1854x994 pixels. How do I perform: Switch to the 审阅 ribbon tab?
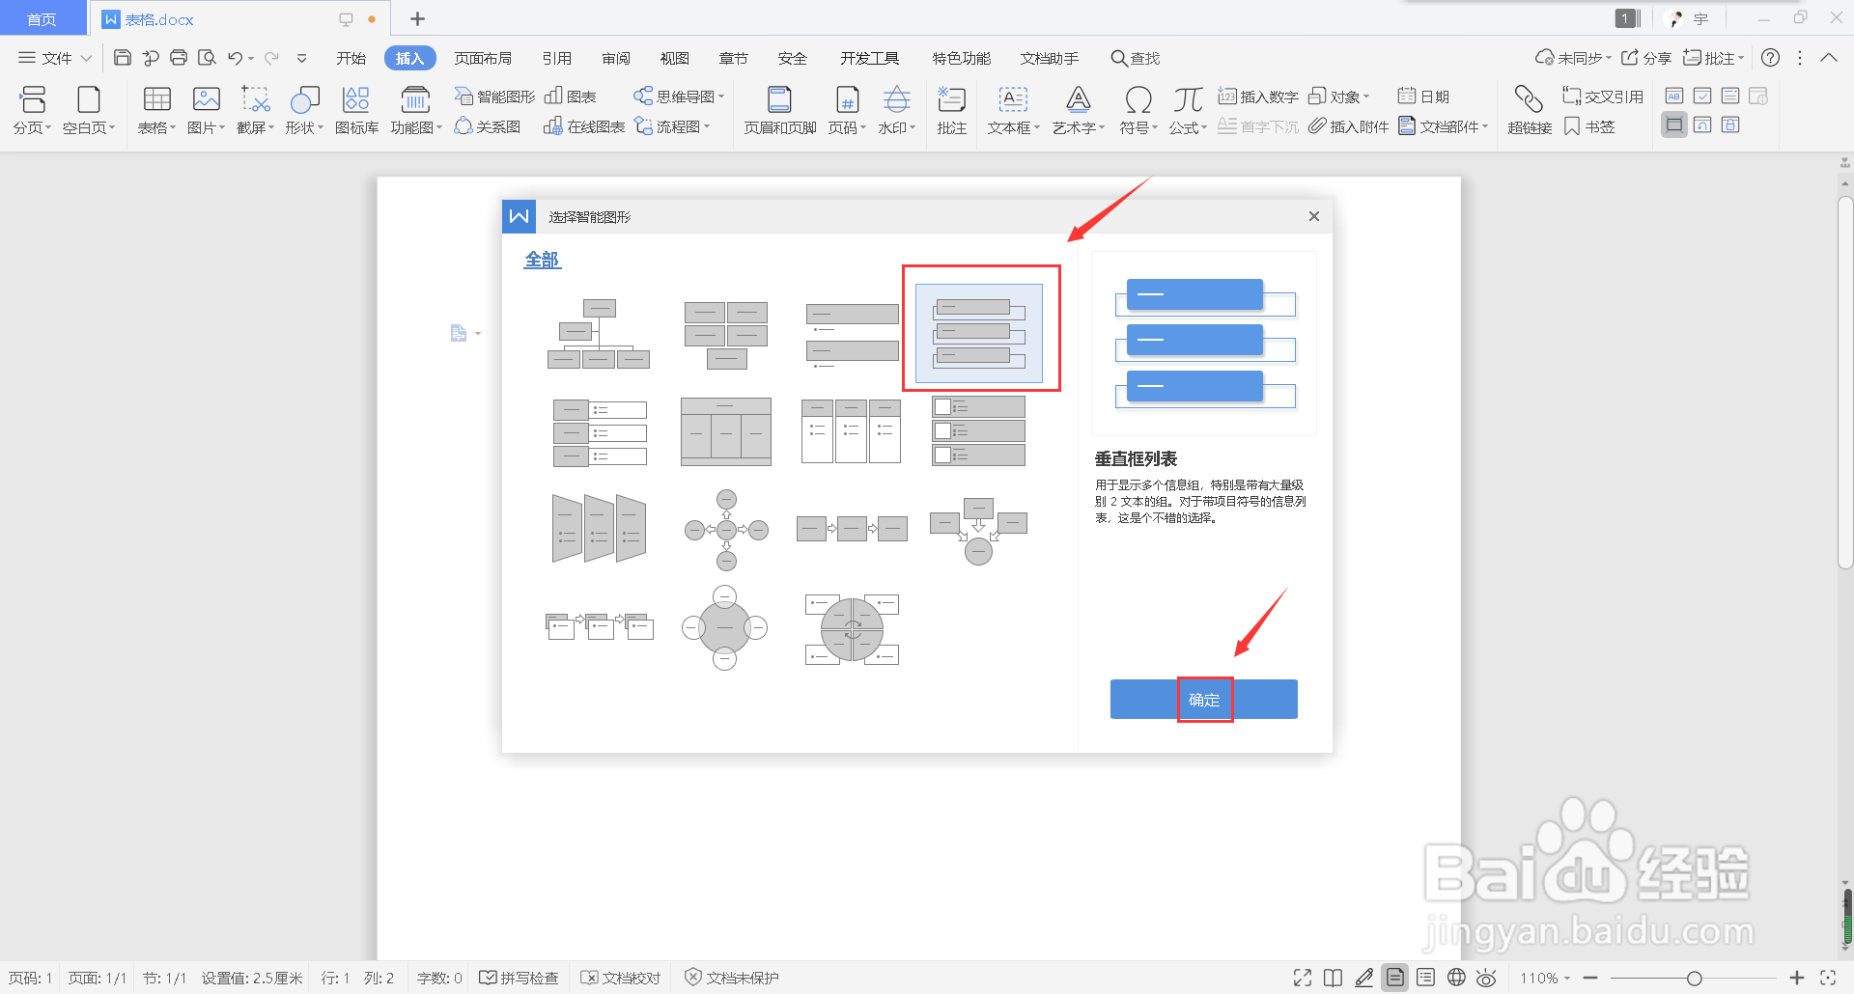pyautogui.click(x=616, y=58)
